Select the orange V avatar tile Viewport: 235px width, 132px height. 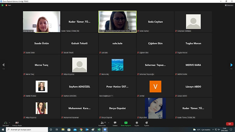[x=155, y=87]
